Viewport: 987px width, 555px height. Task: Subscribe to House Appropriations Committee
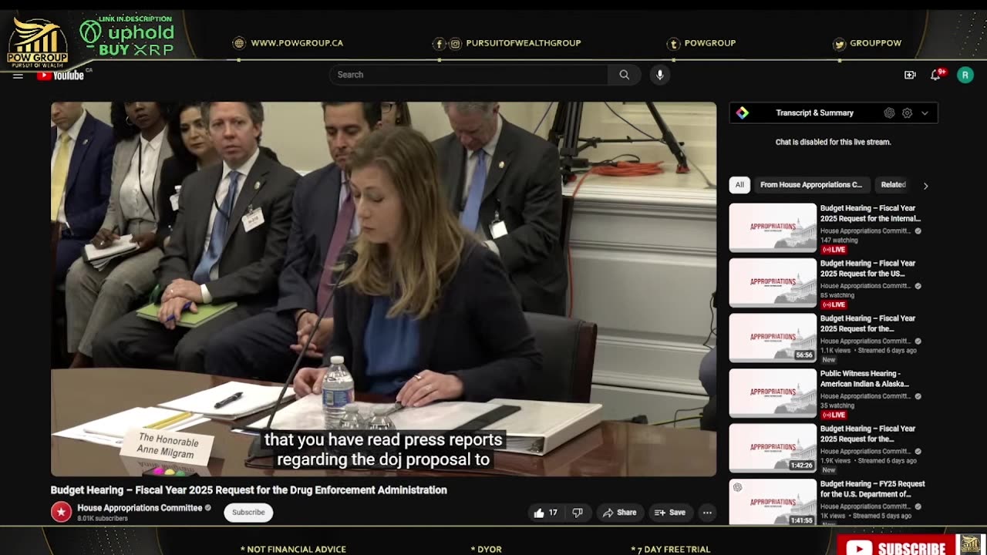tap(248, 513)
